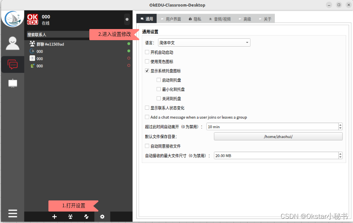The image size is (353, 223).
Task: Click green online dot beside 群聊 #e11569ad
Action: [x=129, y=44]
